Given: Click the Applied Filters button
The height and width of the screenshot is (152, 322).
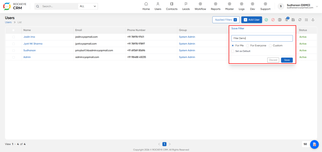Looking at the screenshot, I should 226,20.
